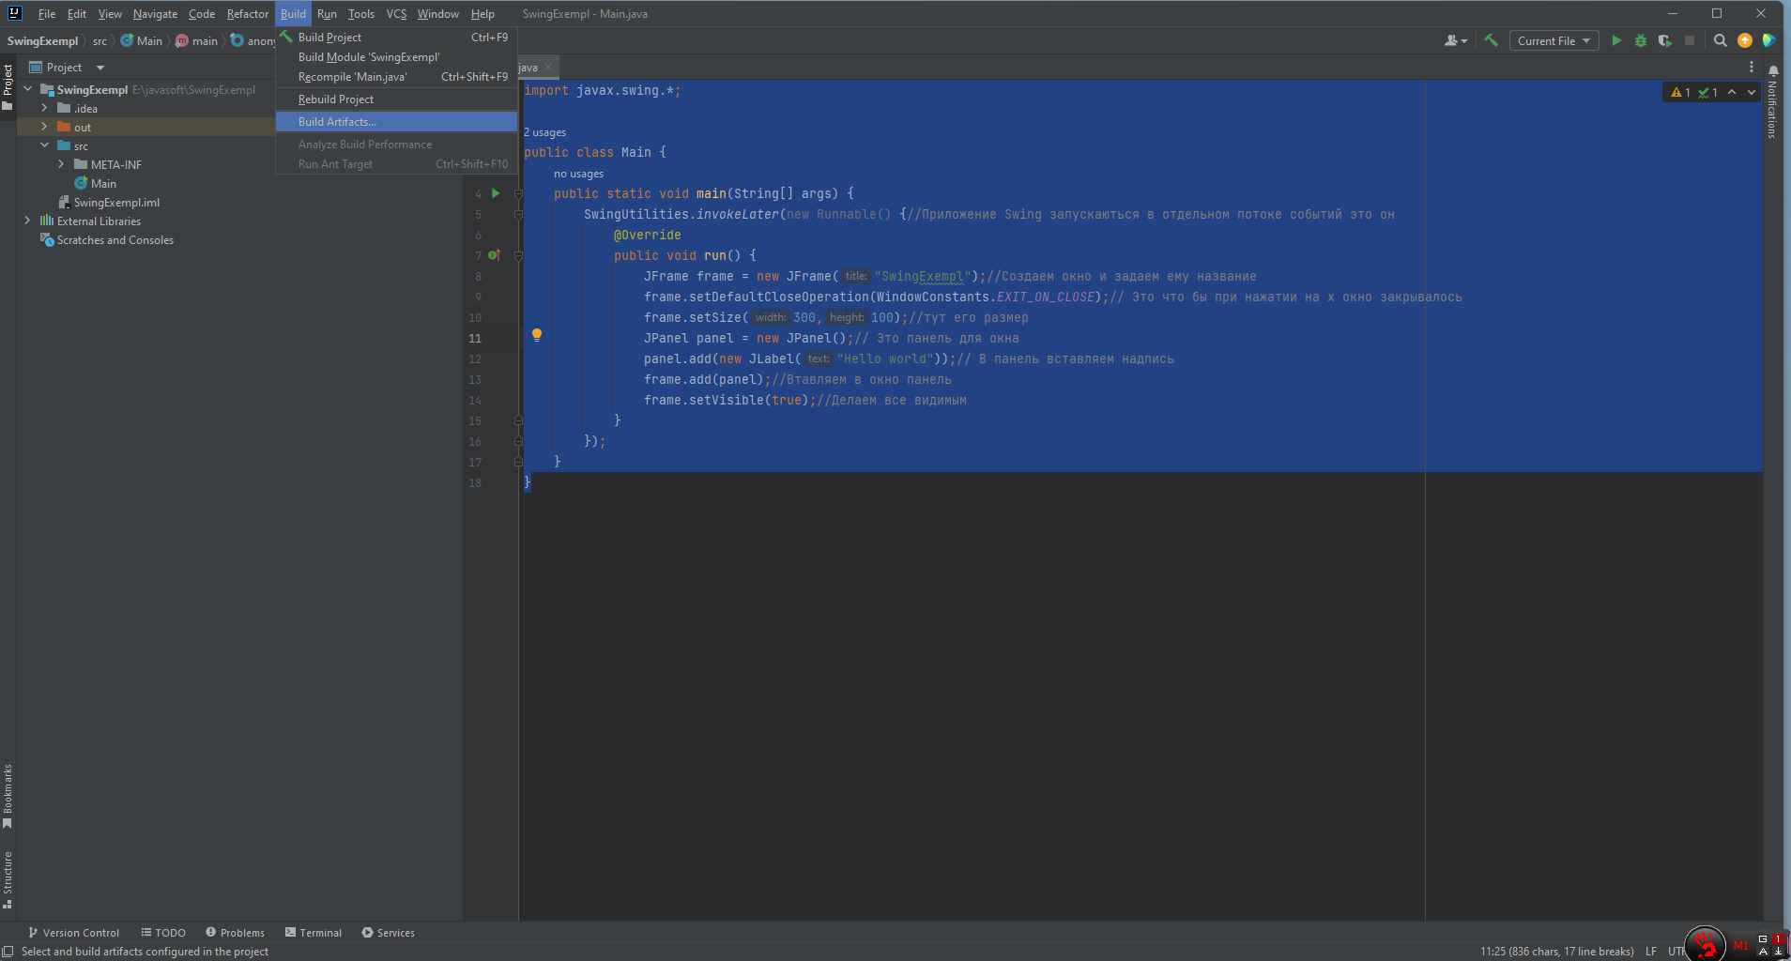Click the orange IDE update arrow icon
1791x961 pixels.
(x=1745, y=40)
